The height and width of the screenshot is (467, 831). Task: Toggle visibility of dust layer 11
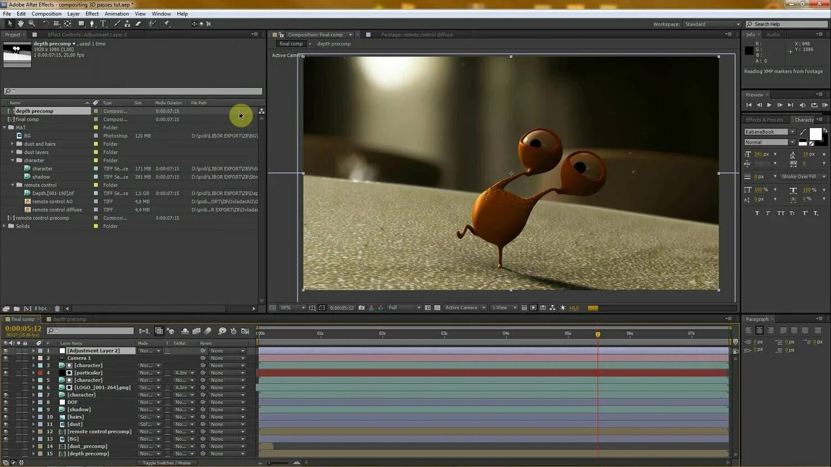(x=6, y=424)
